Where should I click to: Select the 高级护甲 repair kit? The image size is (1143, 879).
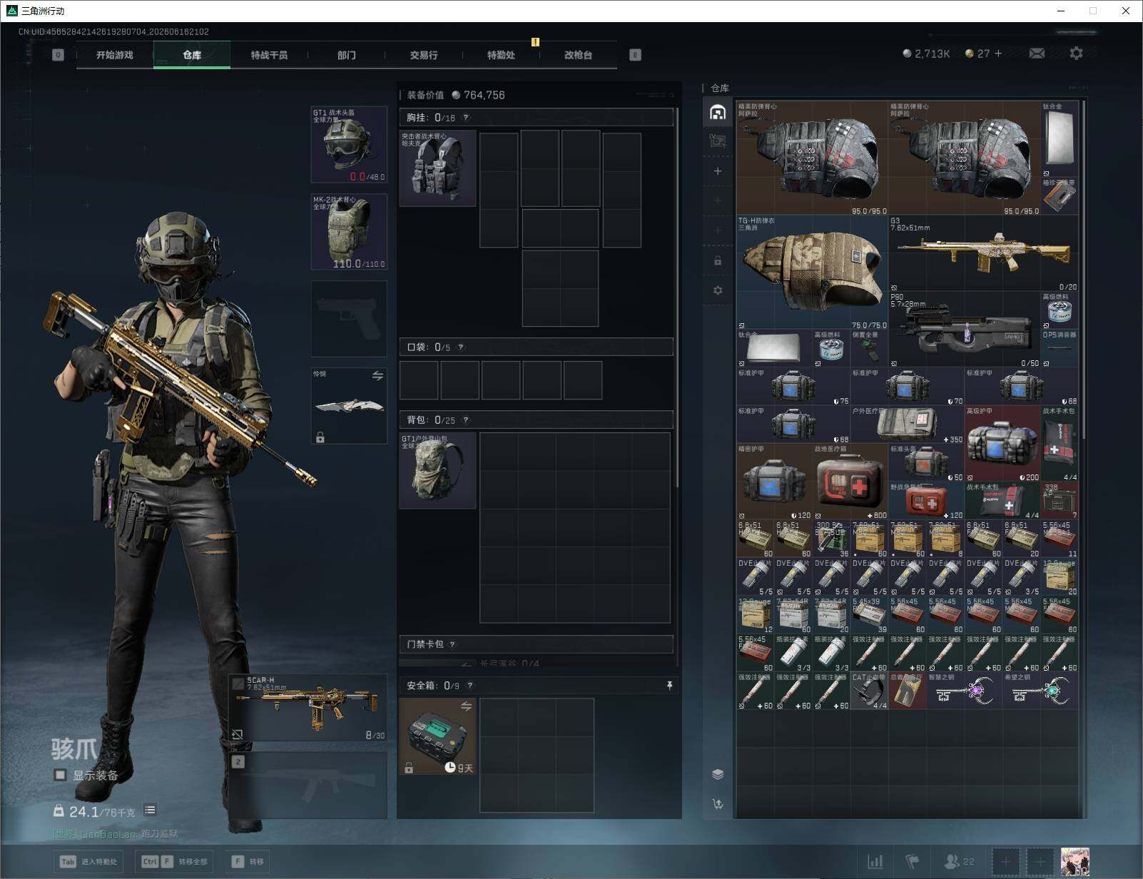click(x=1002, y=444)
